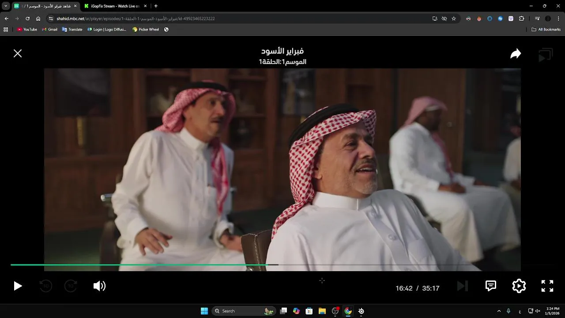Switch to the iGopFix.Stream tab
Screen dimensions: 565x318
tap(115, 6)
